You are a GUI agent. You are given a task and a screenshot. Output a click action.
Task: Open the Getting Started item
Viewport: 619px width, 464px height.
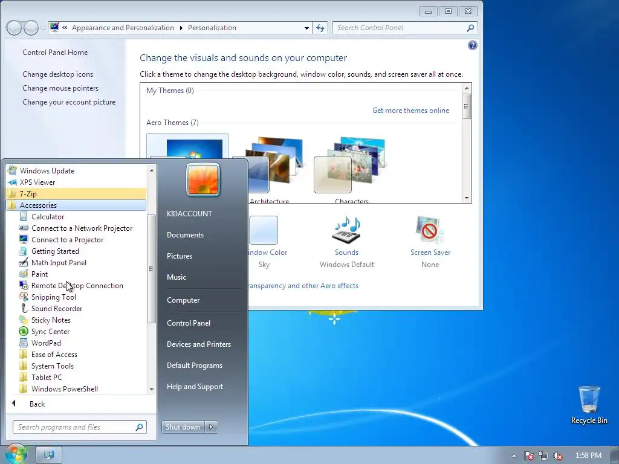55,251
